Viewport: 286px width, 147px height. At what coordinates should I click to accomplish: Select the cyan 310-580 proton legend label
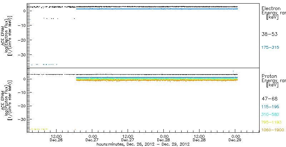pyautogui.click(x=270, y=115)
